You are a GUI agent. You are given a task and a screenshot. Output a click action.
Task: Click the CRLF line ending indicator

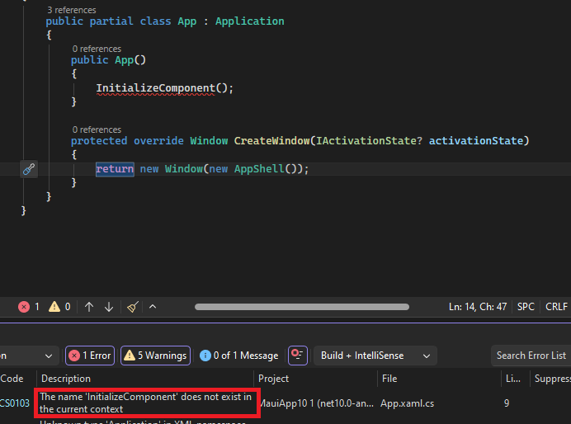(x=556, y=307)
